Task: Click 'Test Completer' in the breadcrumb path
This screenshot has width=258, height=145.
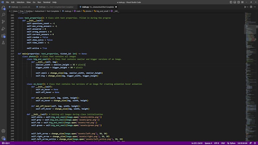Action: coord(53,11)
